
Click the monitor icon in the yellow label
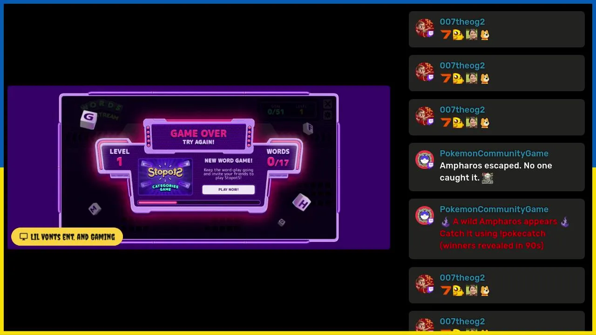coord(23,237)
